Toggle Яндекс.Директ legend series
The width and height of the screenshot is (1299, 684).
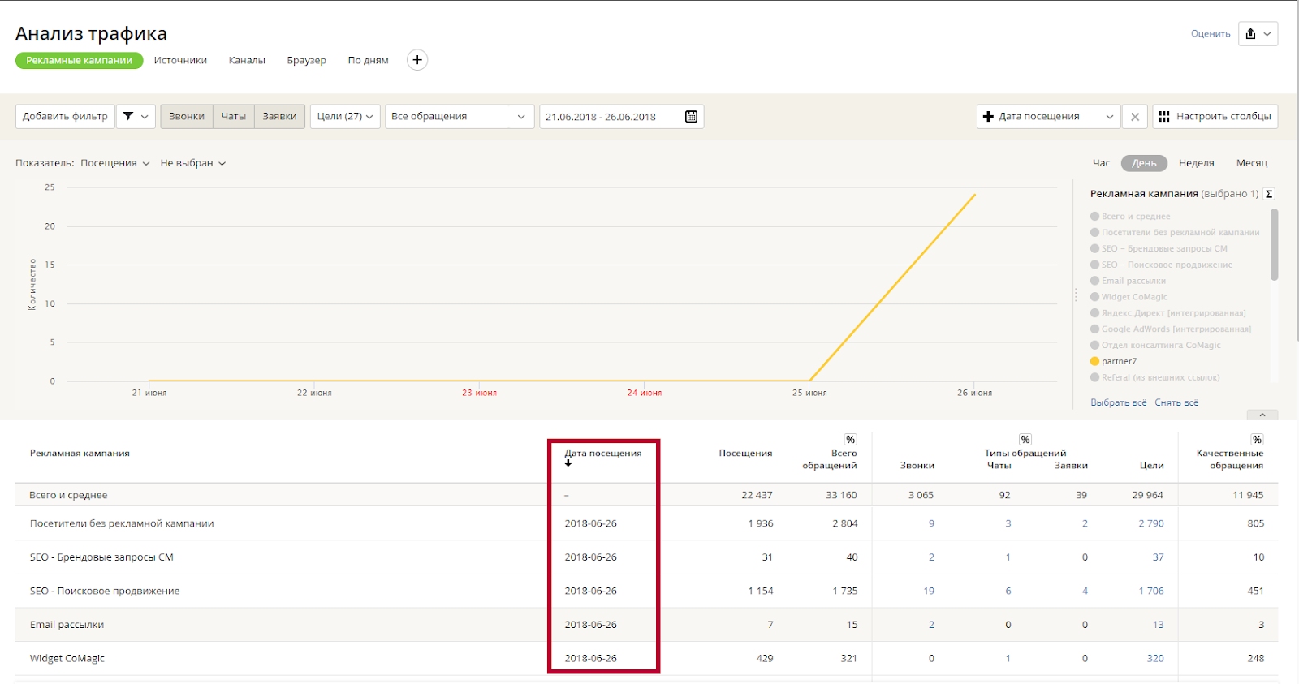point(1168,313)
